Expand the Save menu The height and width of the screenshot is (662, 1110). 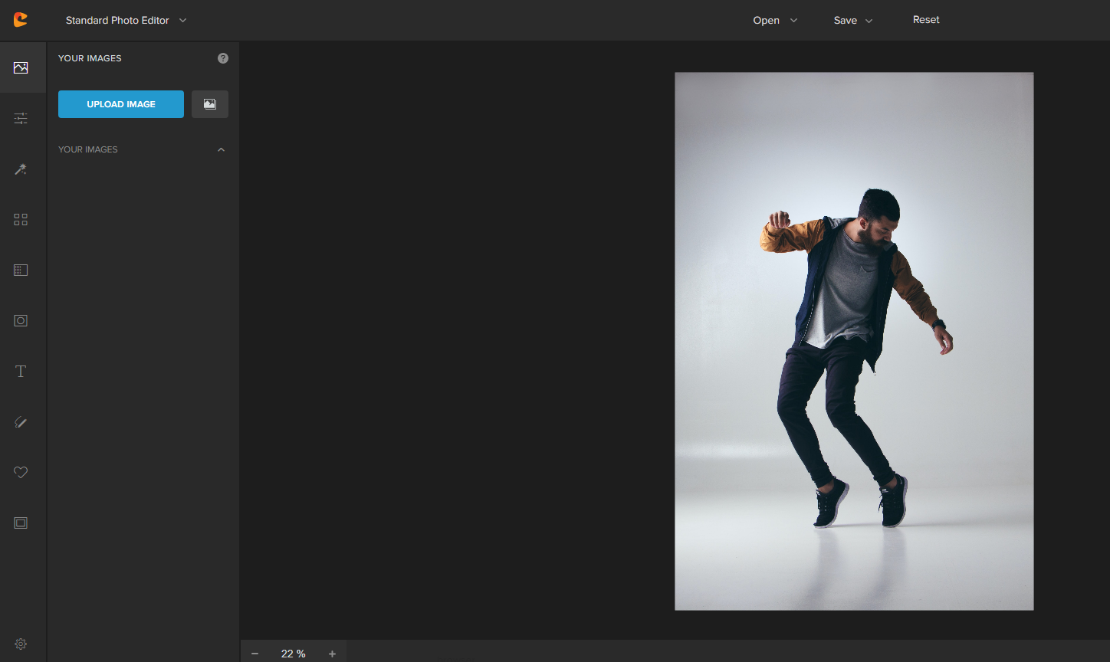tap(852, 21)
